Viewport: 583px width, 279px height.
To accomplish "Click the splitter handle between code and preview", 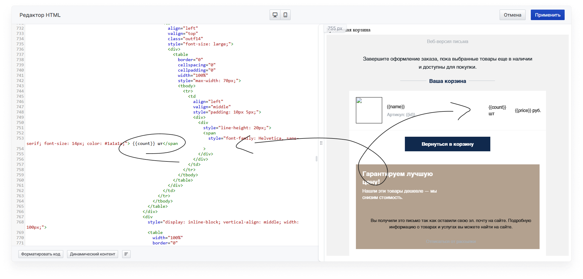I will point(321,143).
